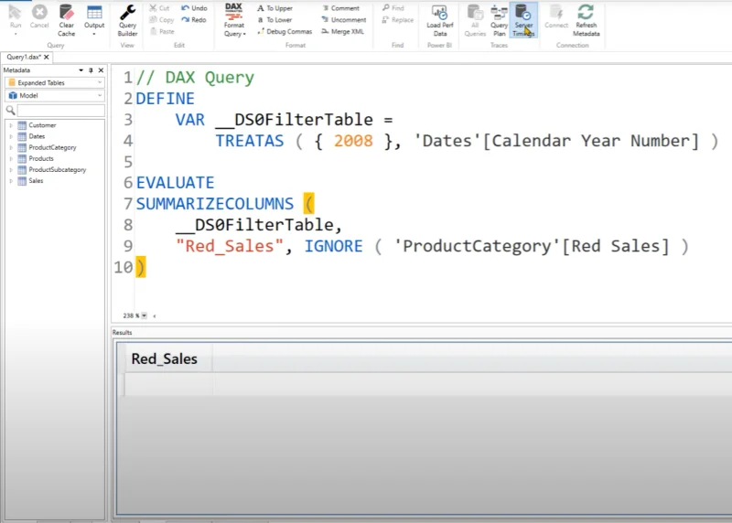Format Query with DAX Formatter
This screenshot has height=523, width=732.
[234, 20]
